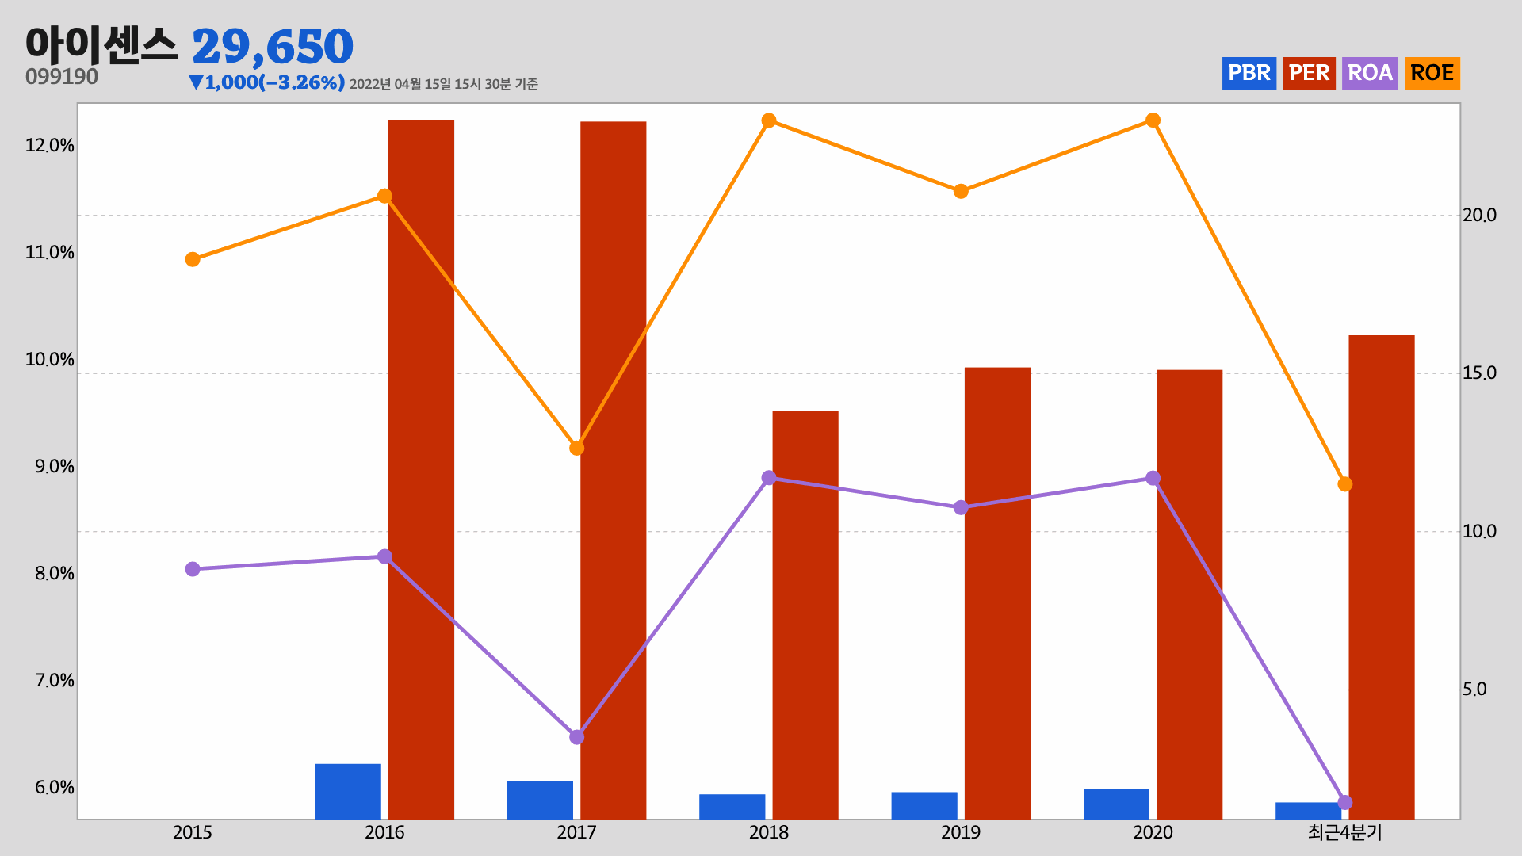Click the stock code 099190

62,77
